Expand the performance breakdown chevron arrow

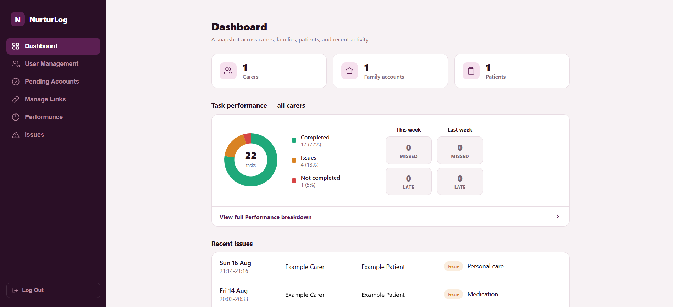(x=558, y=217)
